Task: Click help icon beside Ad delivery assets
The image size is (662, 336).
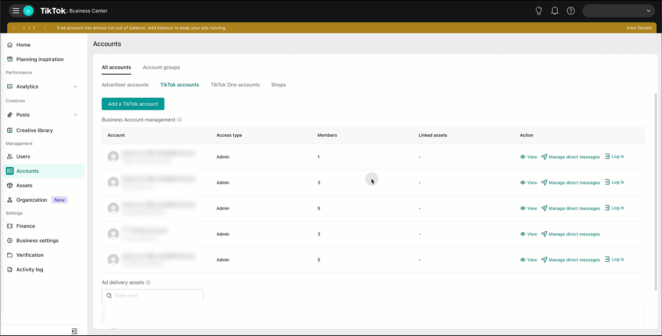Action: click(148, 282)
